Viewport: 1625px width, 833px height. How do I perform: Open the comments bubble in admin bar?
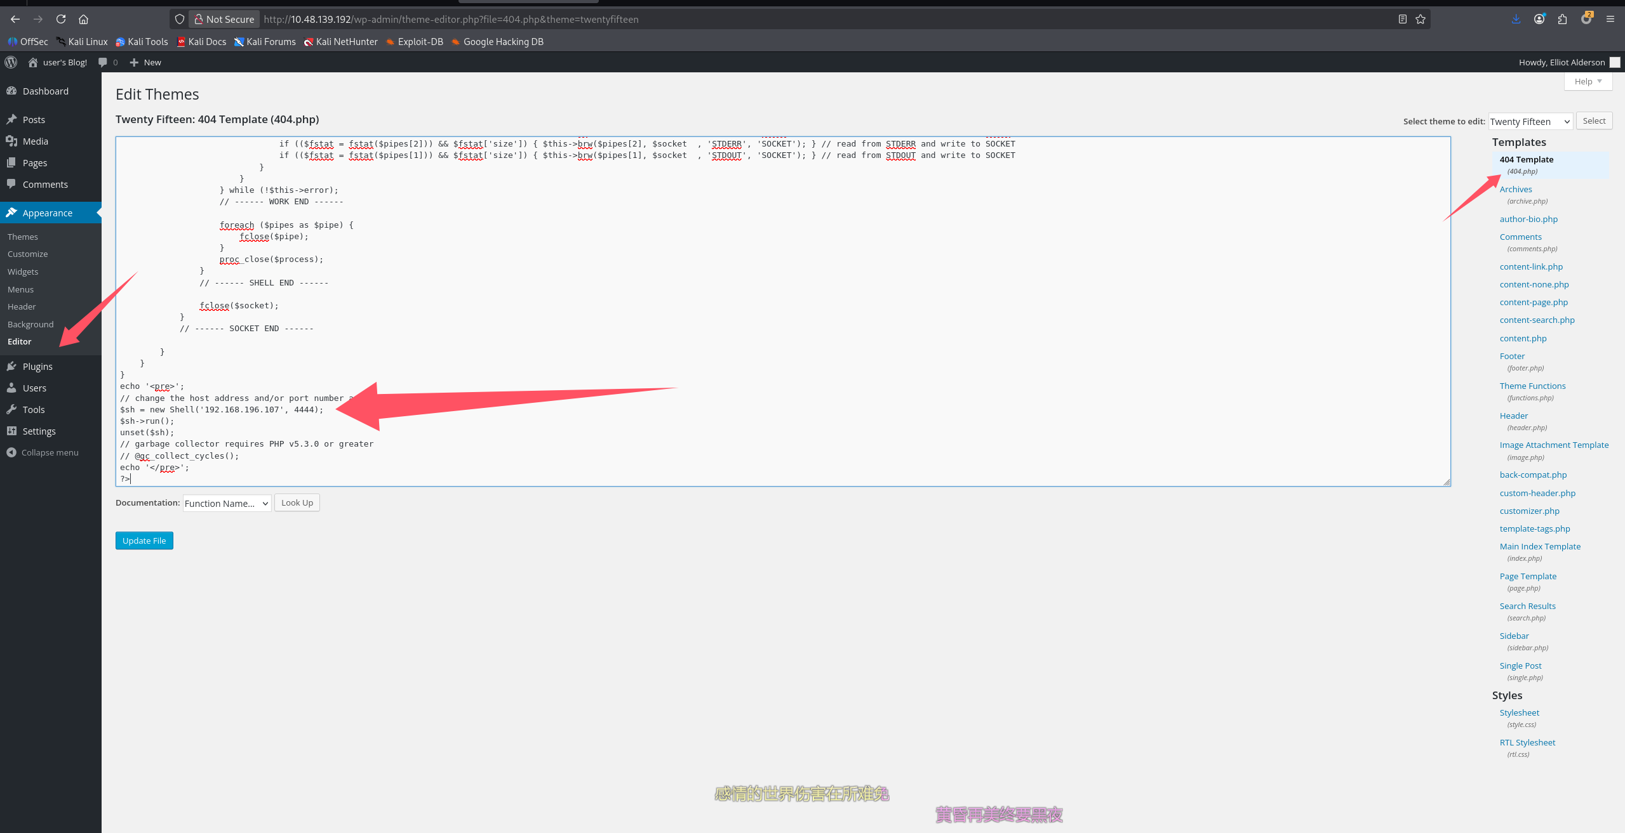point(107,62)
